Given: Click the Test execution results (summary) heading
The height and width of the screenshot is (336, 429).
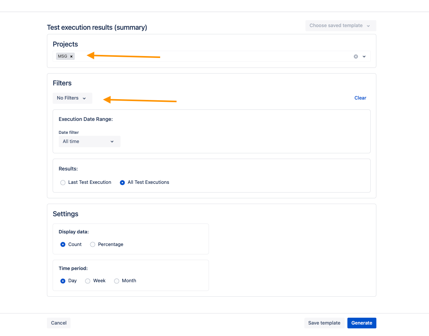Looking at the screenshot, I should [x=97, y=27].
